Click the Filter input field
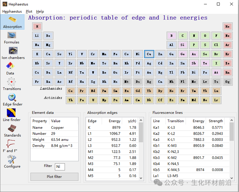The height and width of the screenshot is (192, 239). pyautogui.click(x=60, y=167)
